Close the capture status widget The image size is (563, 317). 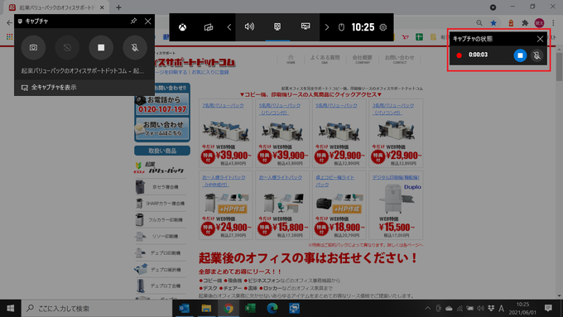(x=540, y=38)
